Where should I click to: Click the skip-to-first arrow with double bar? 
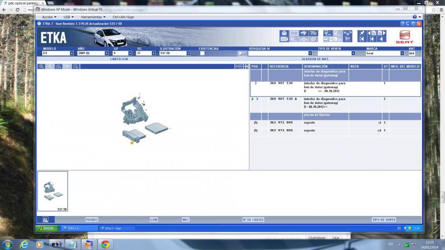pos(362,39)
